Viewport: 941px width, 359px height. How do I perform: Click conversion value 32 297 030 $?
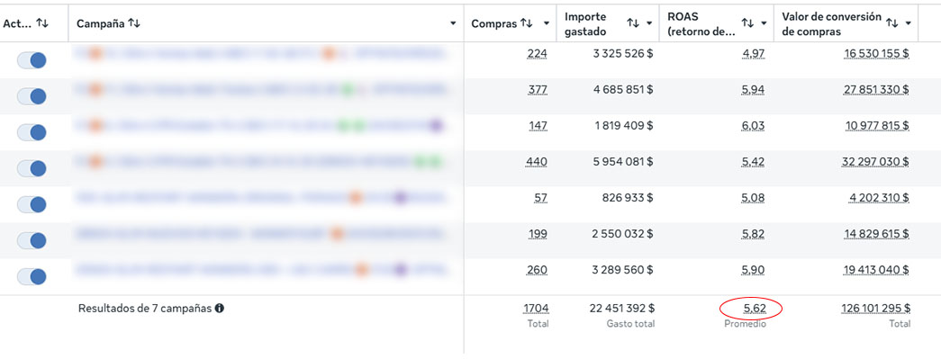point(876,162)
